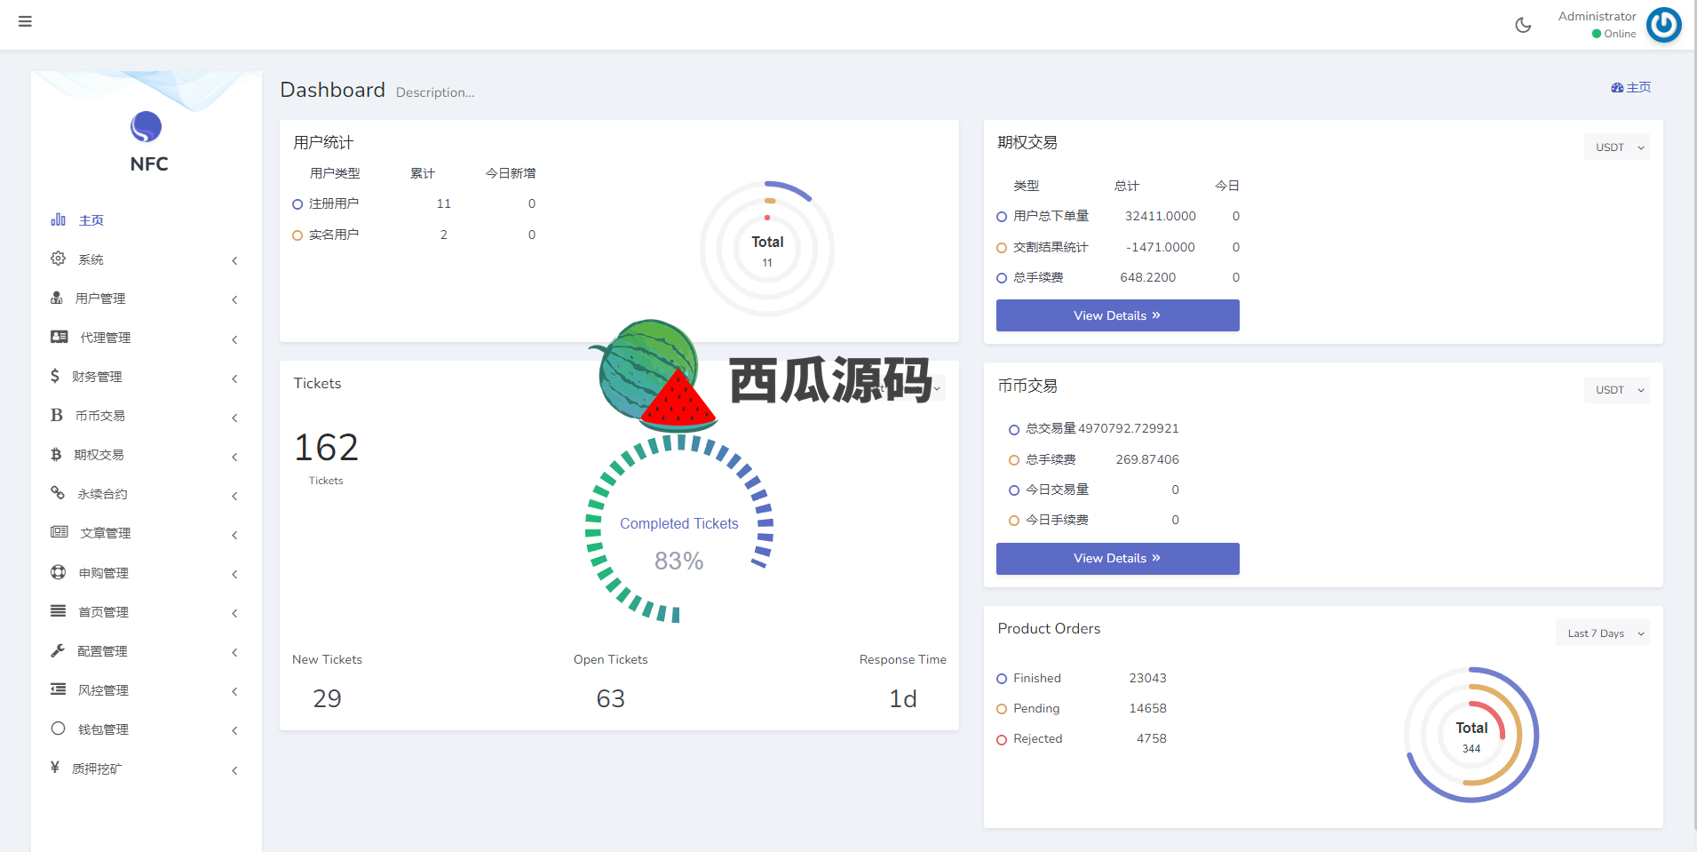Expand the 代理管理 chevron
This screenshot has width=1697, height=852.
[x=234, y=339]
